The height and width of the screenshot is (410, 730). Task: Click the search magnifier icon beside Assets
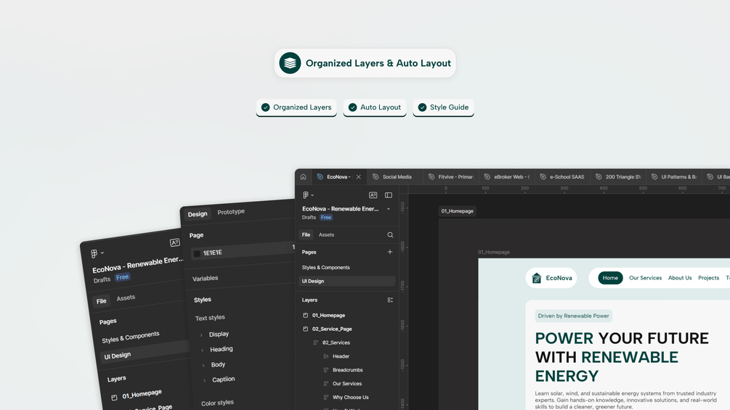point(390,234)
